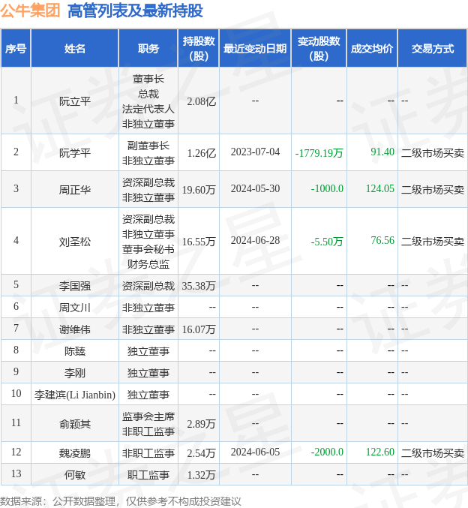Viewport: 468px width, 508px height.
Task: Click the holding value 19.60万
Action: 199,190
